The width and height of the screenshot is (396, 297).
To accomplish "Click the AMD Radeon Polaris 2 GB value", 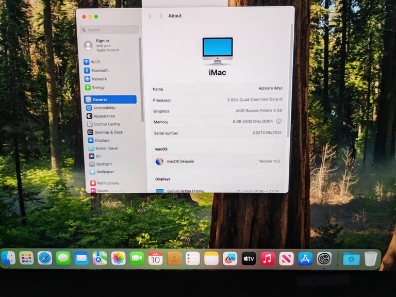I will (x=259, y=110).
